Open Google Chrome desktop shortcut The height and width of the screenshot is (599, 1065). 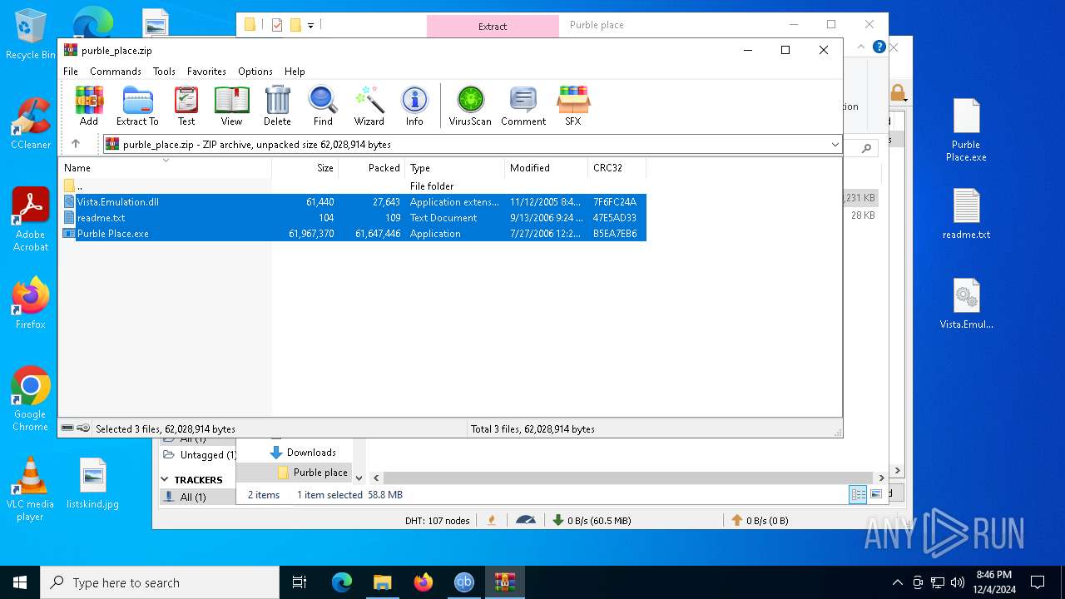coord(30,399)
